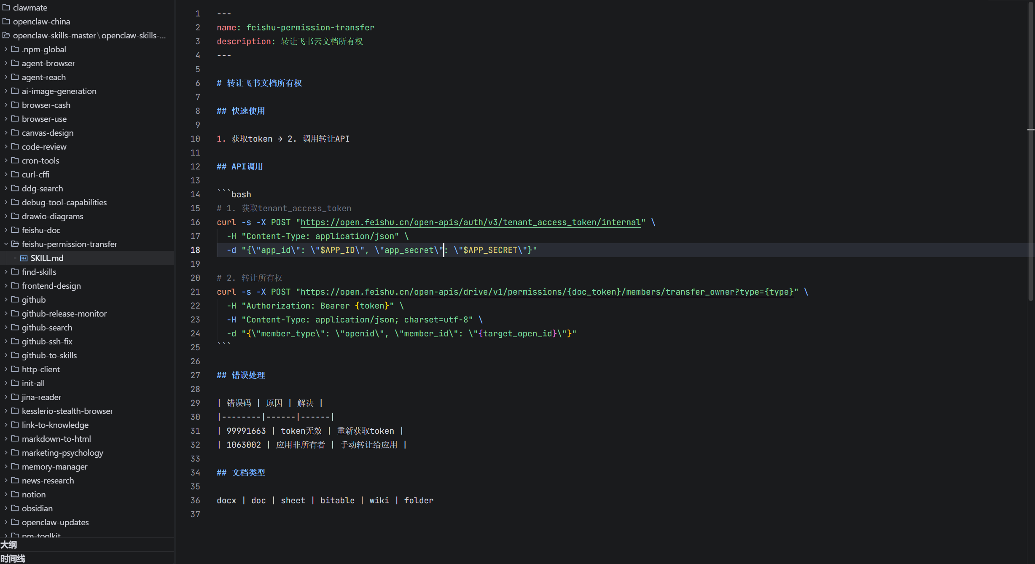
Task: Click the open folder icon of openclaw-skills-master
Action: (6, 35)
